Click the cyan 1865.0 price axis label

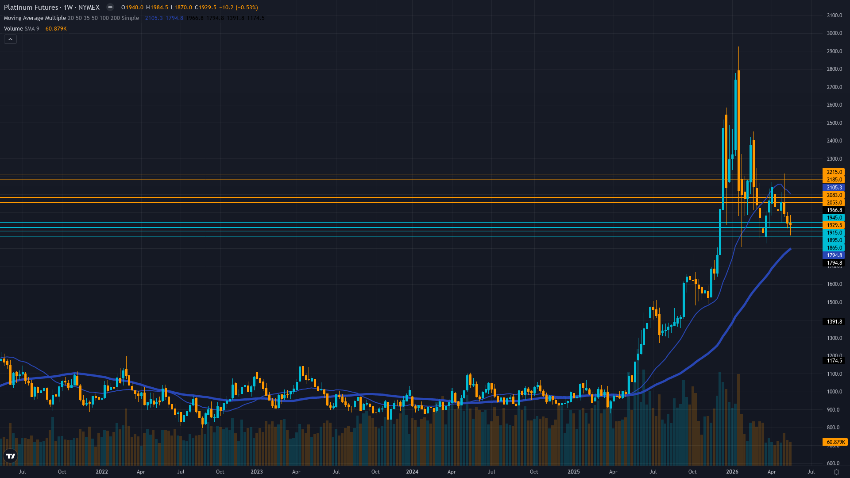(834, 248)
